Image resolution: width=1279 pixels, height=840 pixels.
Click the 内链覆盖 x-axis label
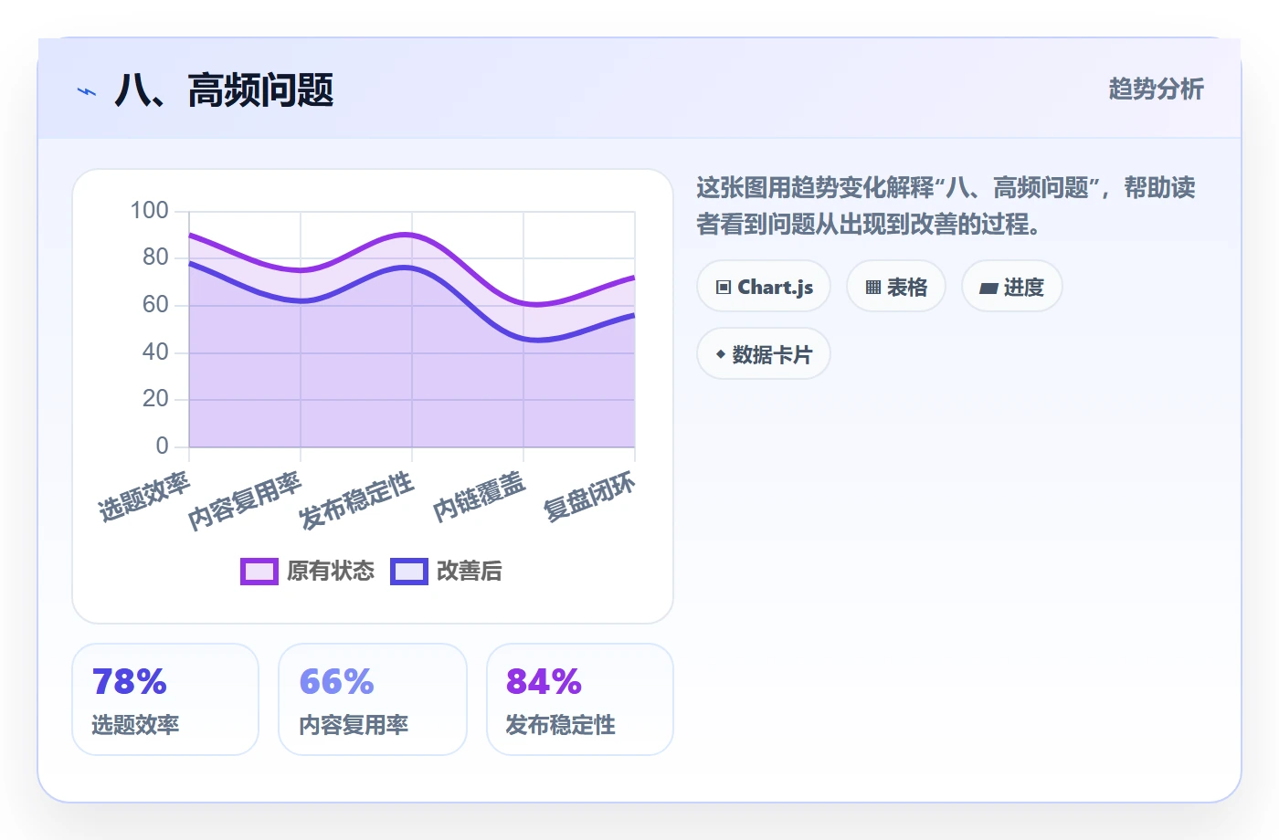[479, 498]
